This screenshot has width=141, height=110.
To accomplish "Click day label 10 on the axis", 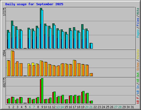I will (45, 107).
